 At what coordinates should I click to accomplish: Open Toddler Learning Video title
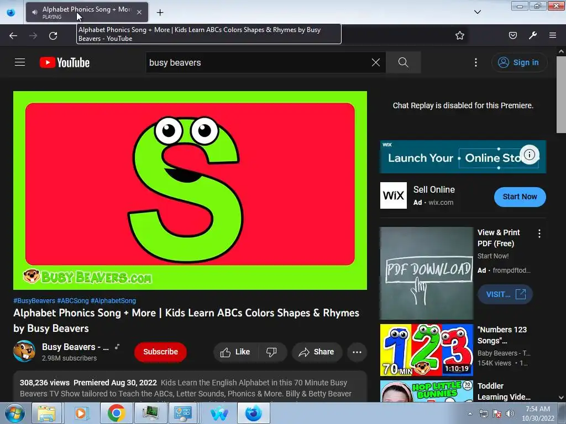click(x=504, y=391)
